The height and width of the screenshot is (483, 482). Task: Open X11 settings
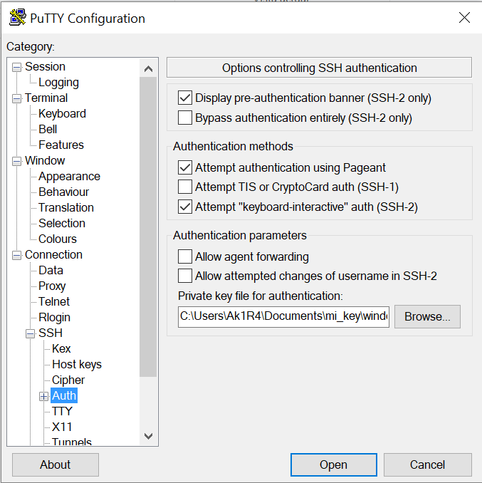pyautogui.click(x=62, y=427)
